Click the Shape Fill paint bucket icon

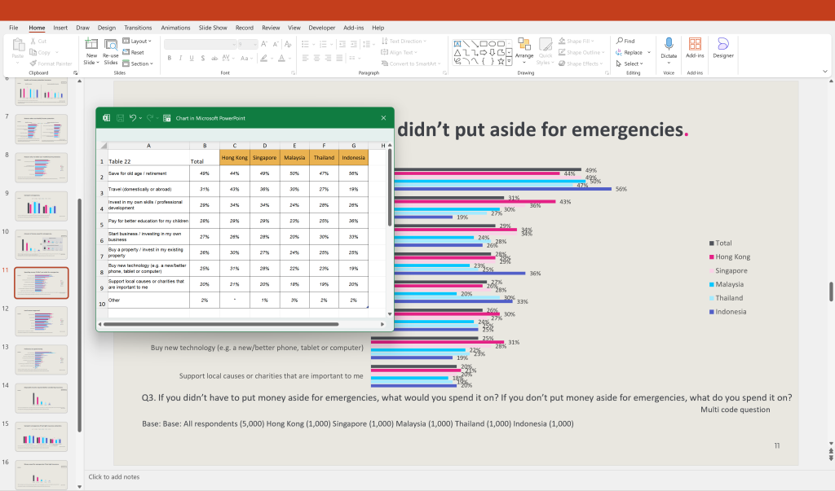pyautogui.click(x=562, y=41)
